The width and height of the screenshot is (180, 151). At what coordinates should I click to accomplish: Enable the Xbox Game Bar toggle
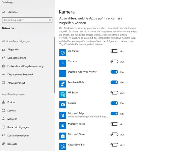coord(114,145)
